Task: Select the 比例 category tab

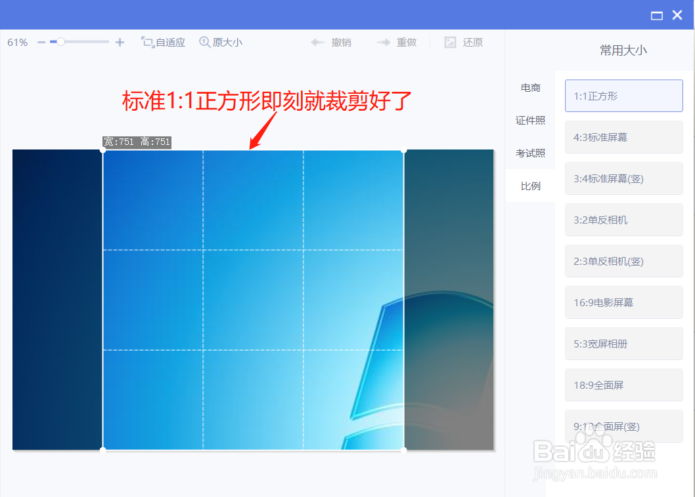Action: pos(531,186)
